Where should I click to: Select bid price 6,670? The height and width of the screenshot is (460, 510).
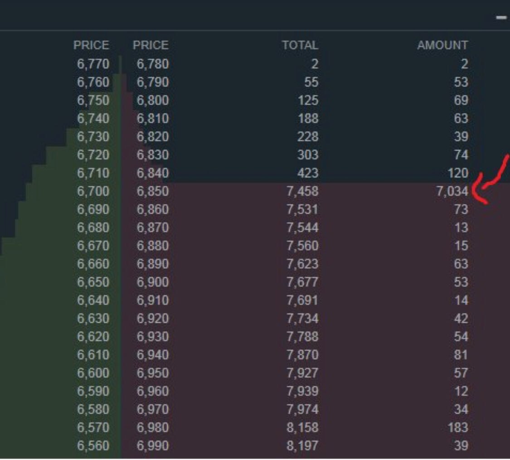tap(93, 246)
